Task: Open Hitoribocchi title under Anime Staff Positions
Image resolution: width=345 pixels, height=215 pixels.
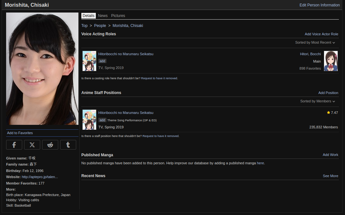Action: click(x=126, y=113)
